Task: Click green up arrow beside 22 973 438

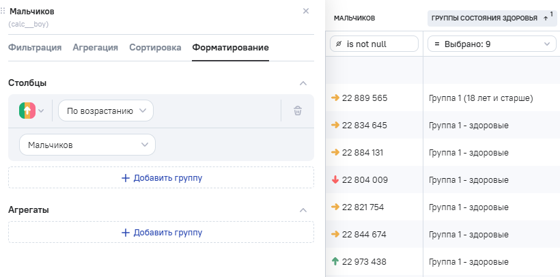Action: pyautogui.click(x=335, y=261)
